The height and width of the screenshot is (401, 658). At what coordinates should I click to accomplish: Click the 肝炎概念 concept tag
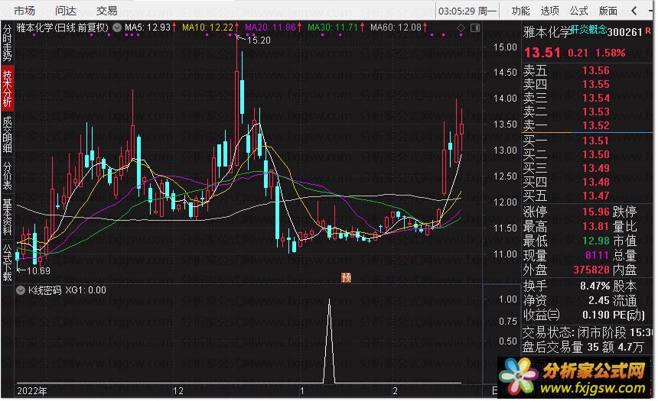(588, 29)
